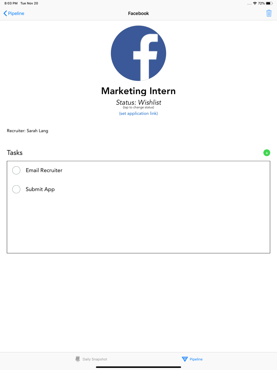This screenshot has width=277, height=370.
Task: Switch to the Daily Snapshot tab
Action: point(91,359)
